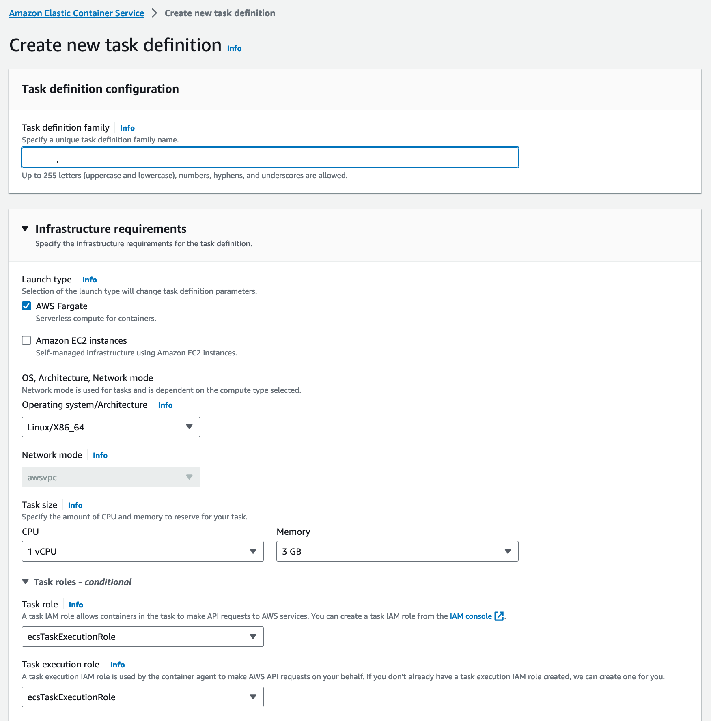
Task: Open the Task role dropdown
Action: click(142, 636)
